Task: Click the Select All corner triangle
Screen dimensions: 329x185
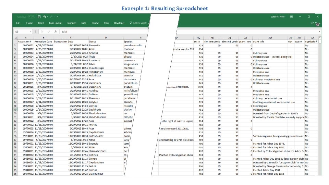Action: click(x=15, y=38)
